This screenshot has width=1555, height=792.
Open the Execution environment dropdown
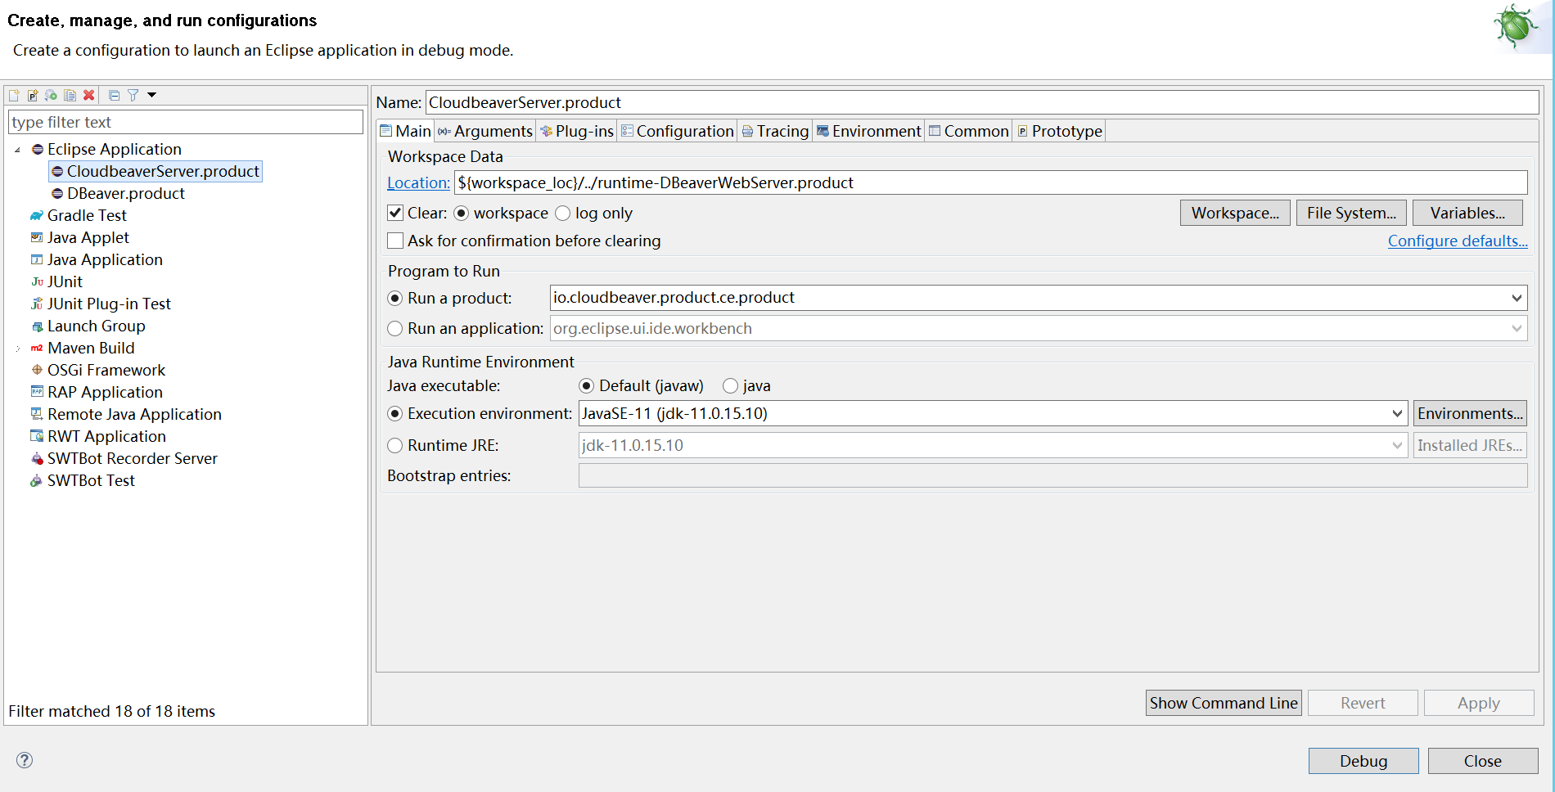(x=1397, y=413)
